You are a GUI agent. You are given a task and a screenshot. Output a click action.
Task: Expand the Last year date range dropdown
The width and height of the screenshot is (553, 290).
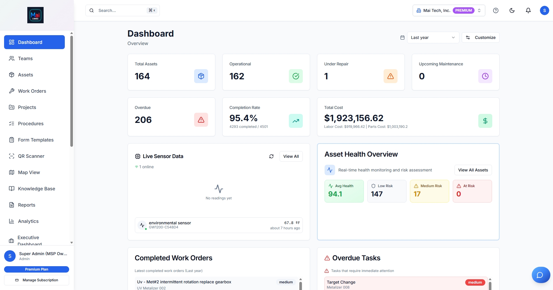[x=433, y=37]
